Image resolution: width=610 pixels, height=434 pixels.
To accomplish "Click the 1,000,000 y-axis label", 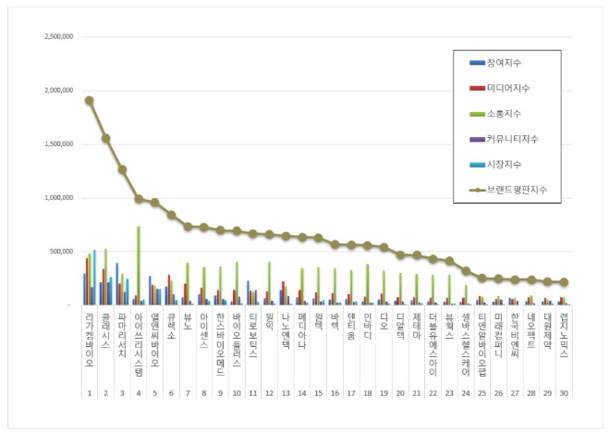I will tap(58, 198).
